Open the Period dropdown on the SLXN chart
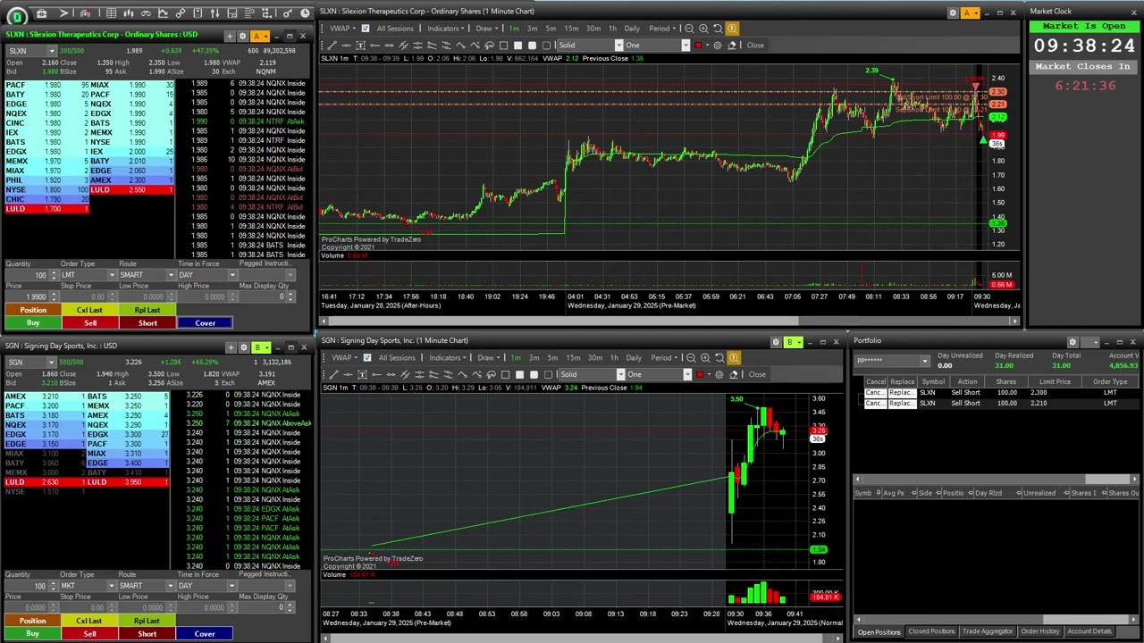This screenshot has width=1144, height=643. tap(664, 29)
